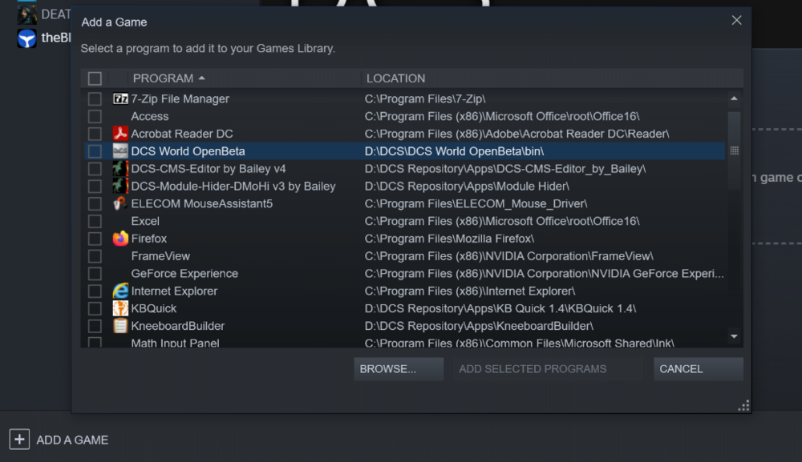Click the ELECOM MouseAssistant5 icon
This screenshot has height=462, width=802.
[x=120, y=203]
